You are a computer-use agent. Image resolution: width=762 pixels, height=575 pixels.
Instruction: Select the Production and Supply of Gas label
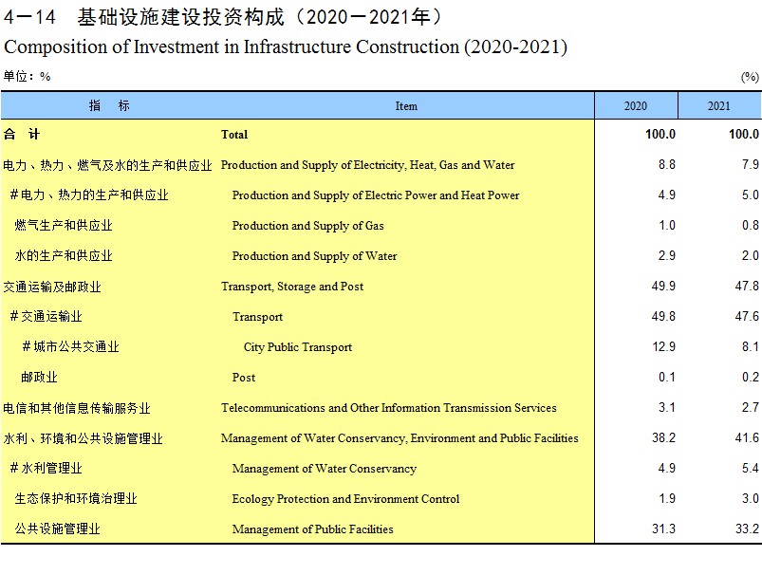pos(308,226)
